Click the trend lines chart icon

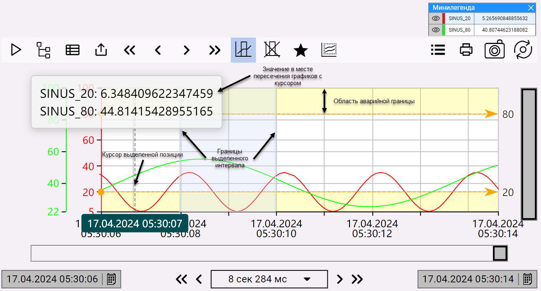click(329, 50)
